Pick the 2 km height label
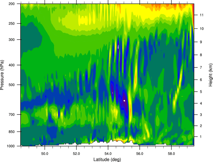The height and width of the screenshot is (162, 213). (x=201, y=126)
